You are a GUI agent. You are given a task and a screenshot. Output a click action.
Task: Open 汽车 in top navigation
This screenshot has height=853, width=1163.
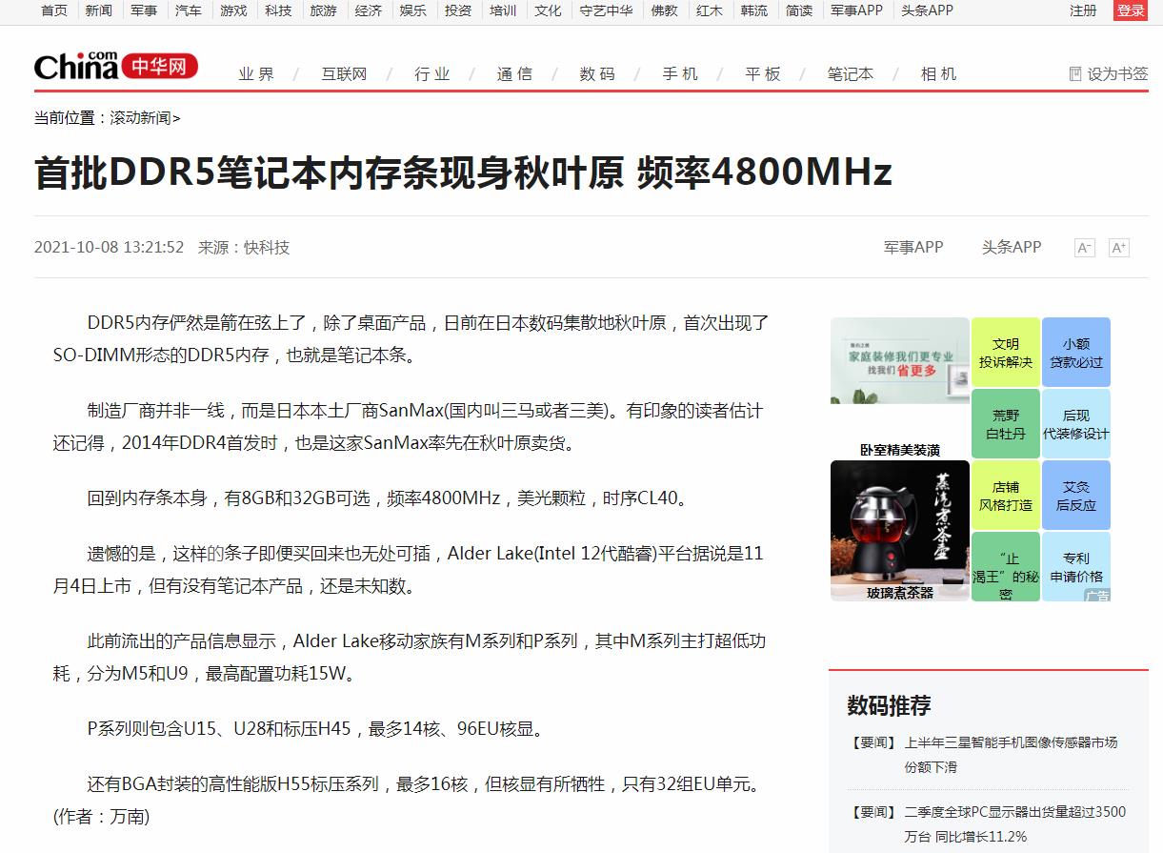click(x=189, y=10)
